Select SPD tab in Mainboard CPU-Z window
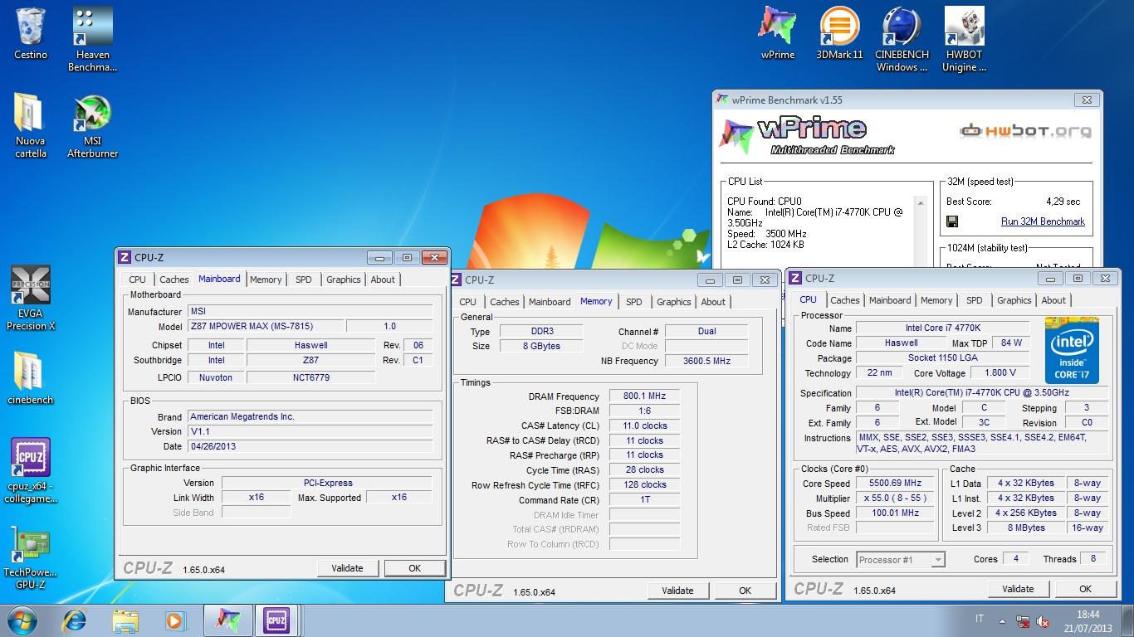The image size is (1134, 637). click(304, 280)
